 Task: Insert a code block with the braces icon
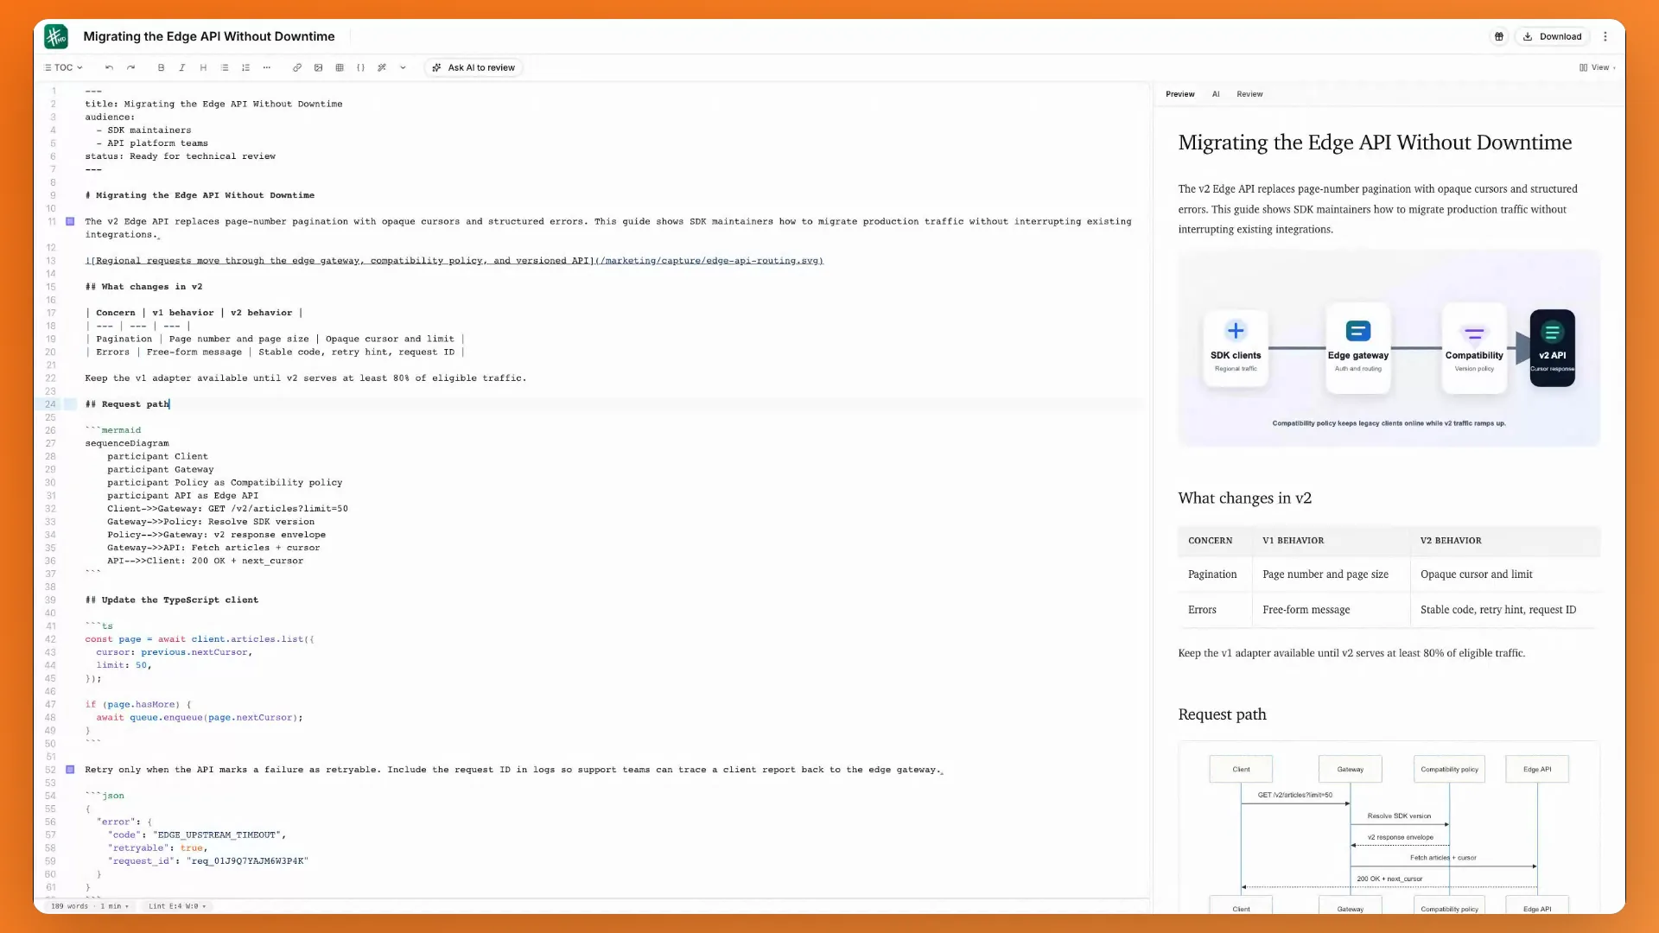point(360,67)
